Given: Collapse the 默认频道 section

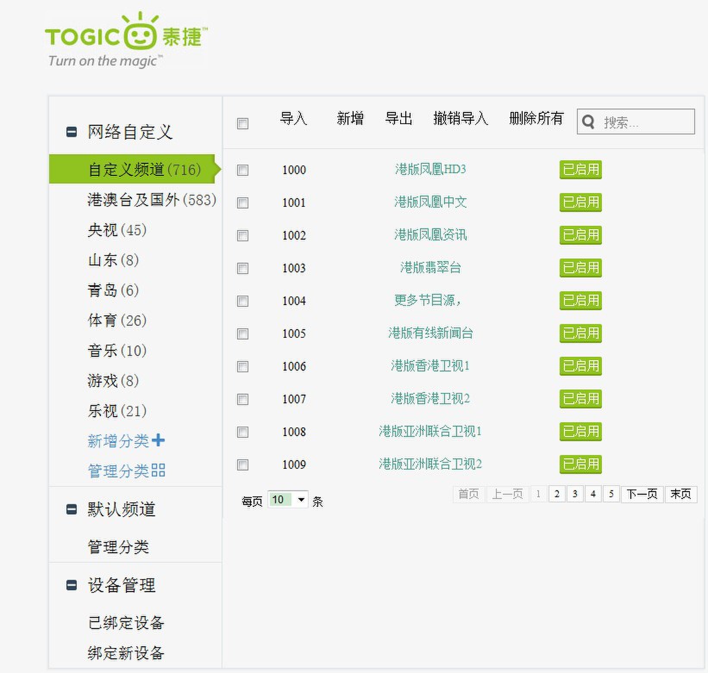Looking at the screenshot, I should (x=72, y=509).
